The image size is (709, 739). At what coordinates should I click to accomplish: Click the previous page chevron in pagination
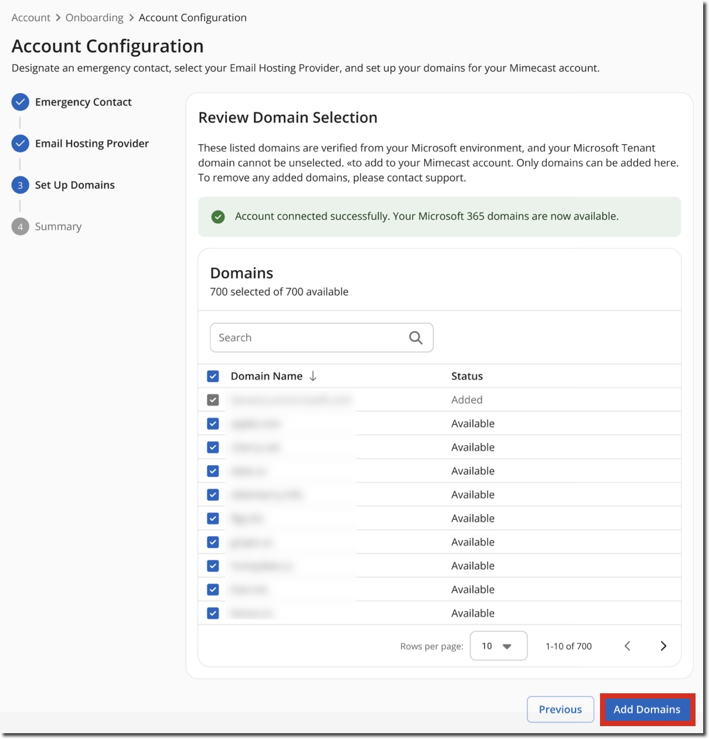click(x=628, y=646)
